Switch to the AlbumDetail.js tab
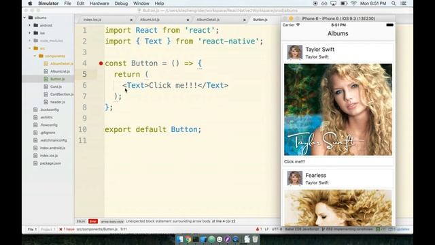435x245 pixels. [x=208, y=20]
